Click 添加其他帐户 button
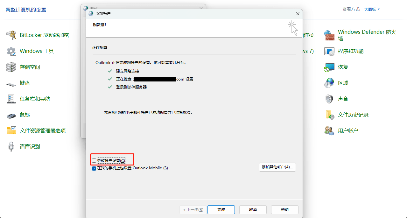The width and height of the screenshot is (407, 218). [x=277, y=167]
